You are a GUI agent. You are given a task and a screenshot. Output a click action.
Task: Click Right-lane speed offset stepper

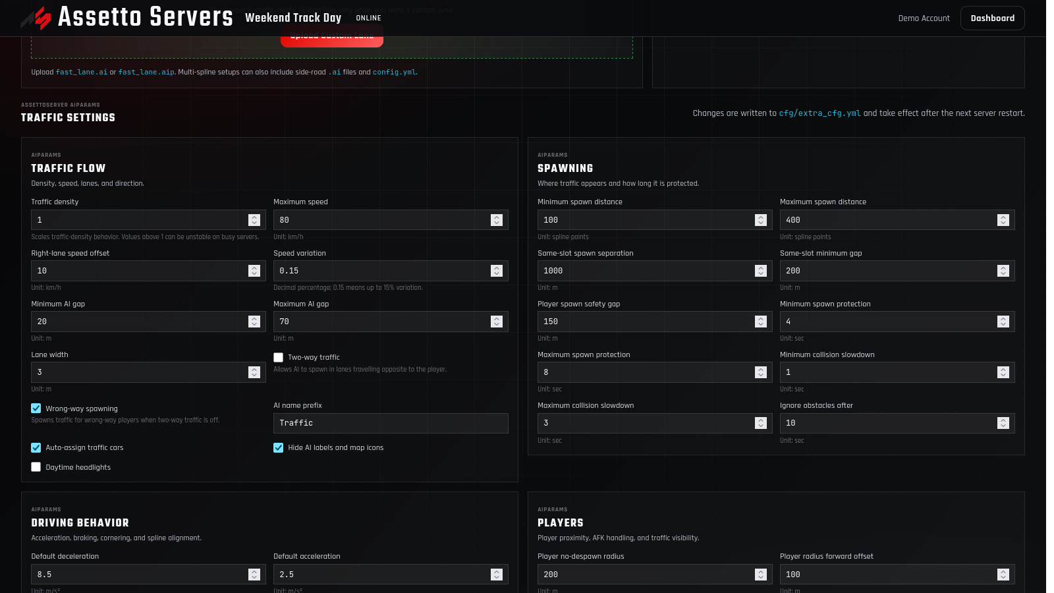[254, 271]
